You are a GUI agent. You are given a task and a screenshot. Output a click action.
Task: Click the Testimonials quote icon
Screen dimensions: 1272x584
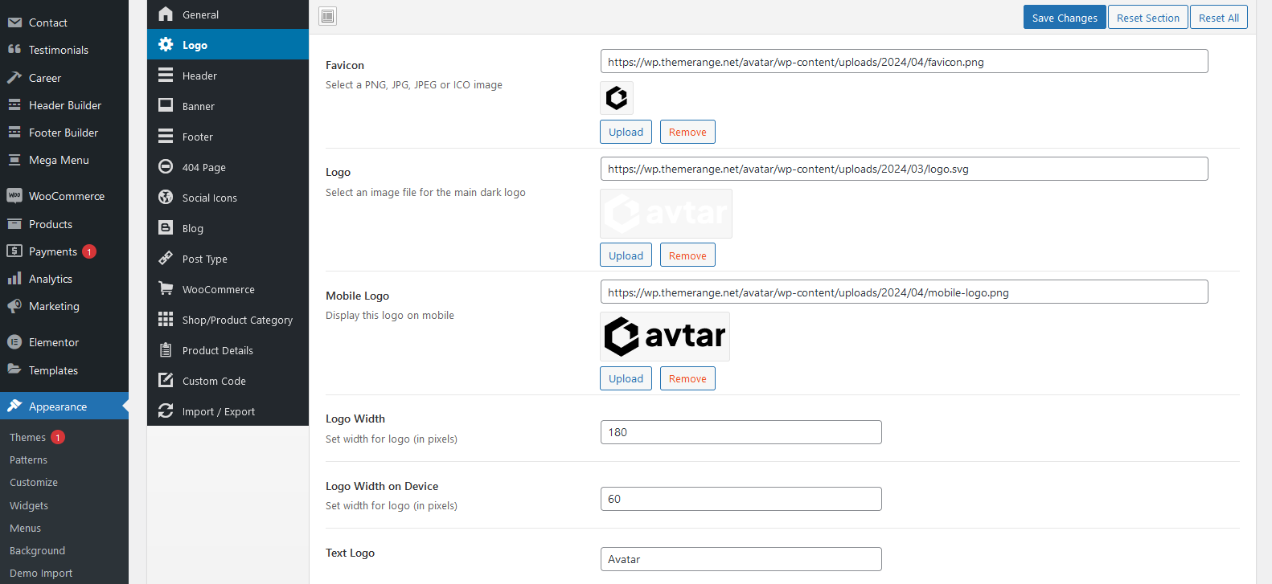point(14,50)
